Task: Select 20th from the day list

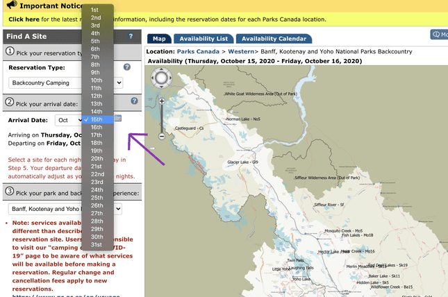Action: pyautogui.click(x=96, y=158)
